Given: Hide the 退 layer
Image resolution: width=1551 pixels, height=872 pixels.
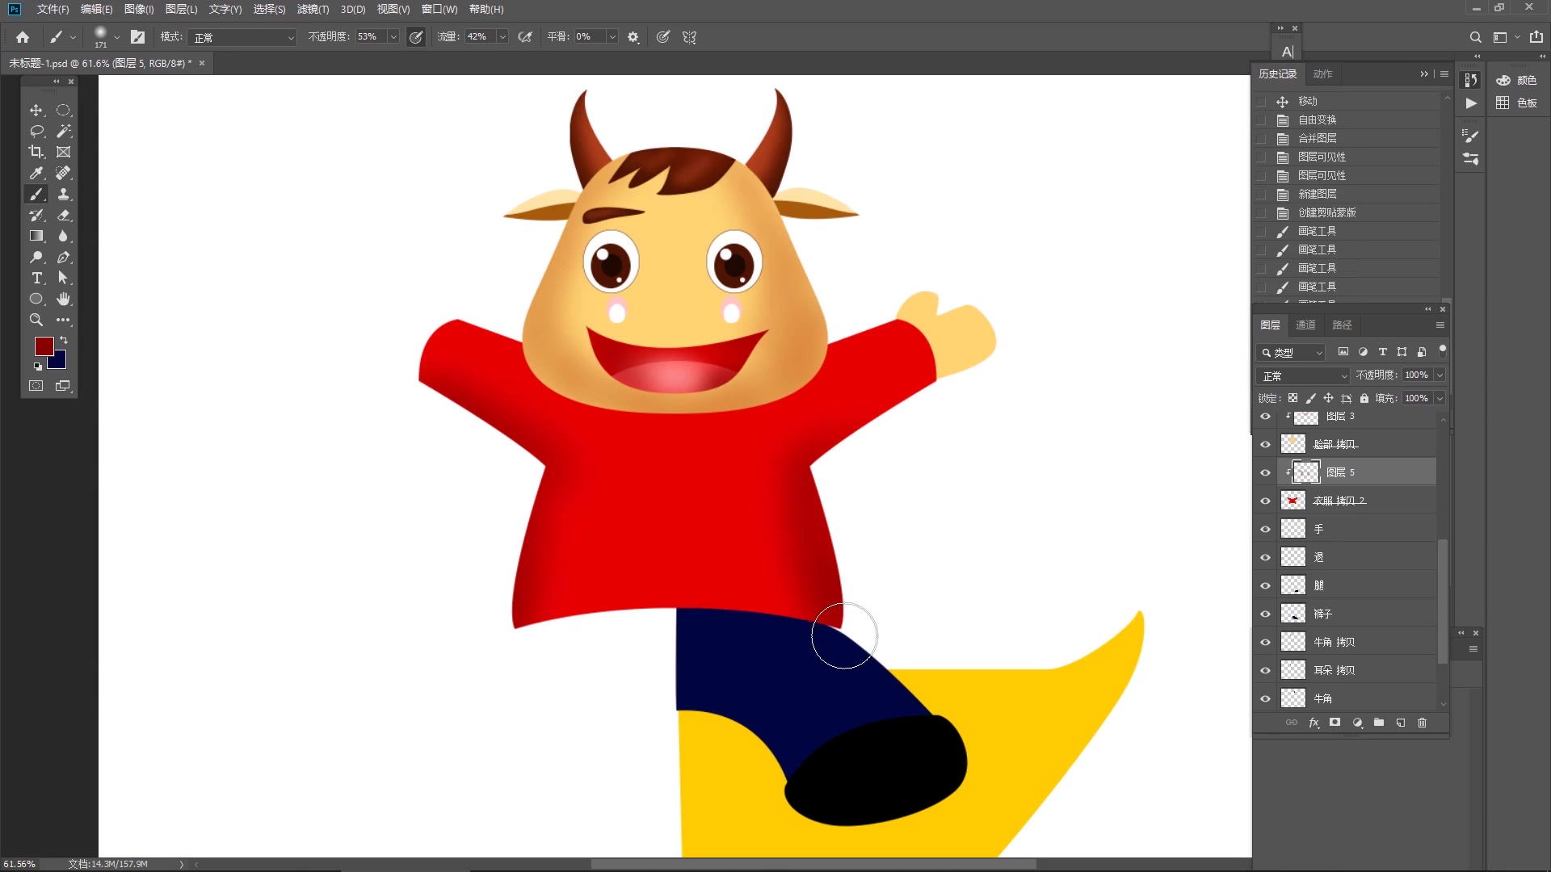Looking at the screenshot, I should (x=1266, y=557).
